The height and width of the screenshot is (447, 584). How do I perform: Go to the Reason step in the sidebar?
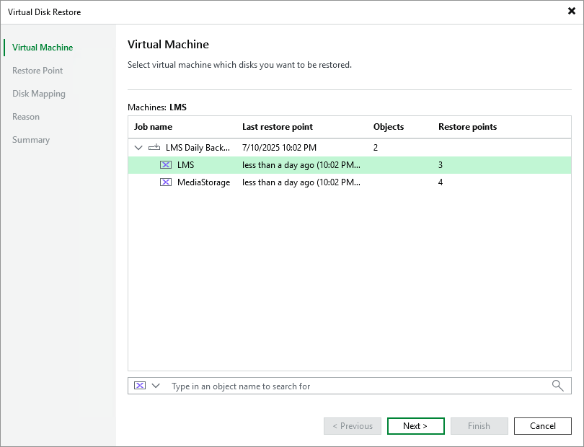click(26, 116)
